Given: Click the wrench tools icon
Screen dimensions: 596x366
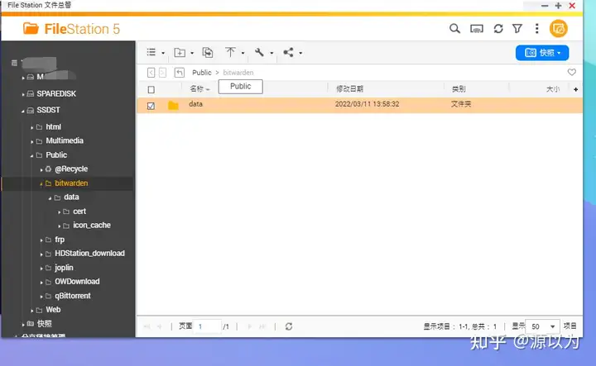Looking at the screenshot, I should [259, 52].
